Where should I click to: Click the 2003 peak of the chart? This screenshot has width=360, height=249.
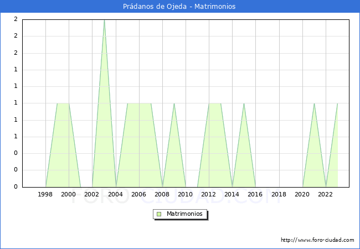coord(104,20)
